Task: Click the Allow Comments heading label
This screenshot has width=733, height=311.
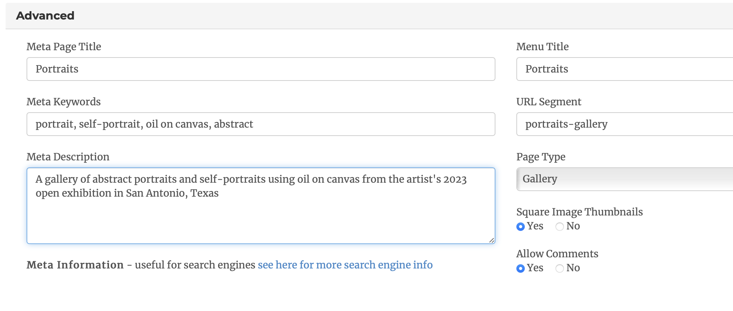Action: tap(557, 254)
